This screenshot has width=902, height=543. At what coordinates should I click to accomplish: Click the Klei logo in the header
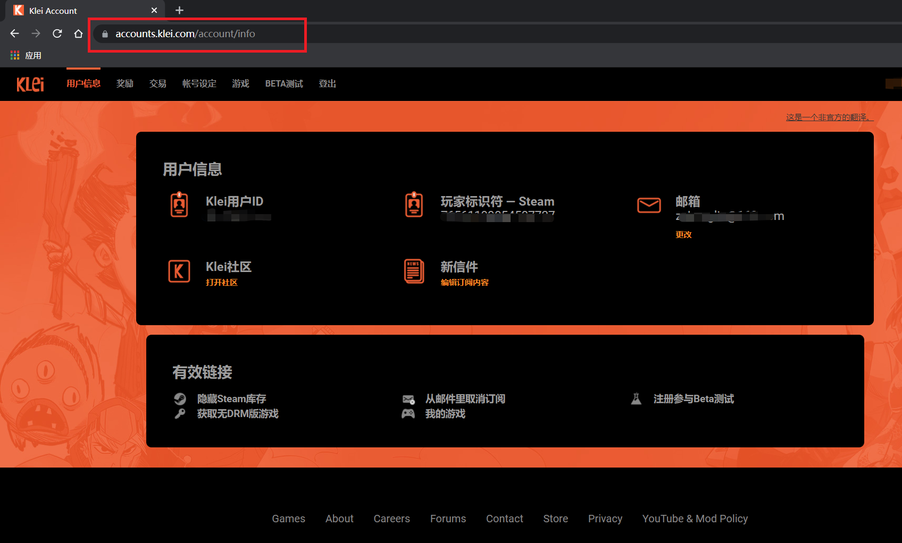30,84
